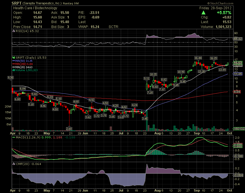This screenshot has width=245, height=193.
Task: Click the red 6.84 MA(200) axis box
Action: point(237,92)
